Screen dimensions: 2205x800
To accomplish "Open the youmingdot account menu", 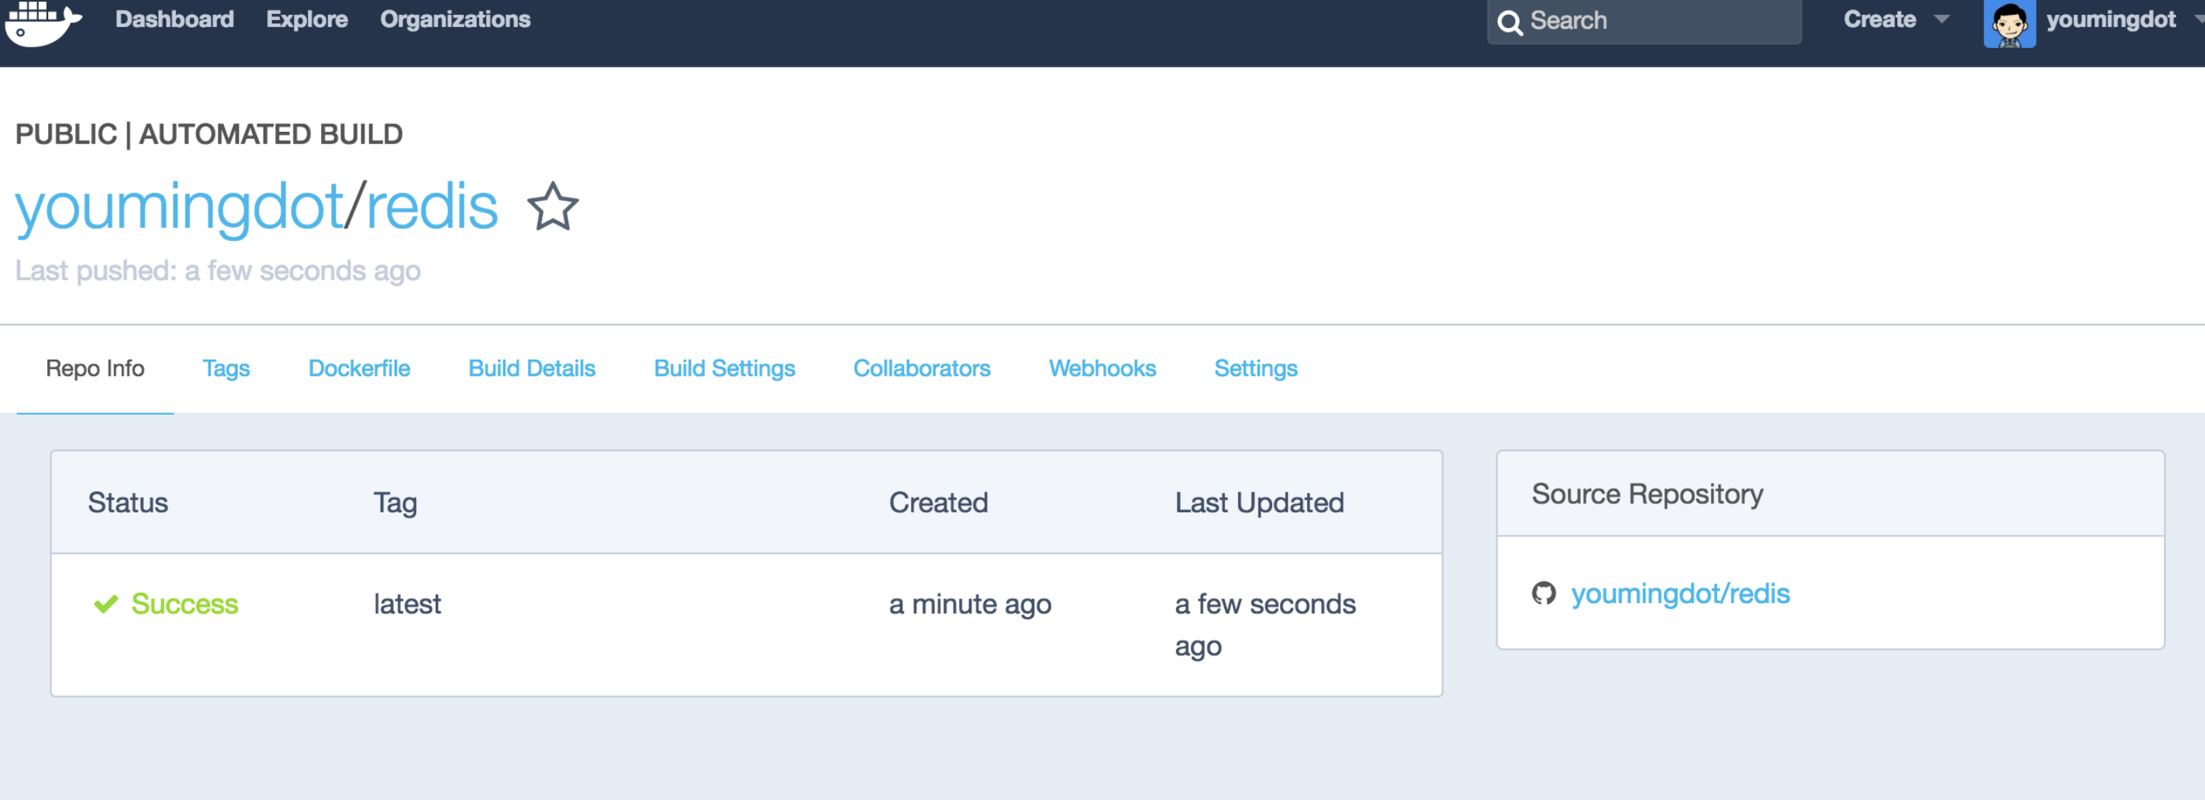I will click(x=2110, y=19).
